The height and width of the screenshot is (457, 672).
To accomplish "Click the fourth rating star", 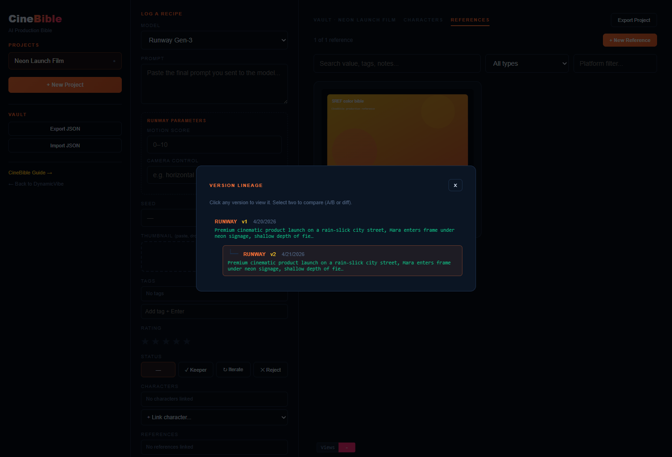I will tap(176, 341).
